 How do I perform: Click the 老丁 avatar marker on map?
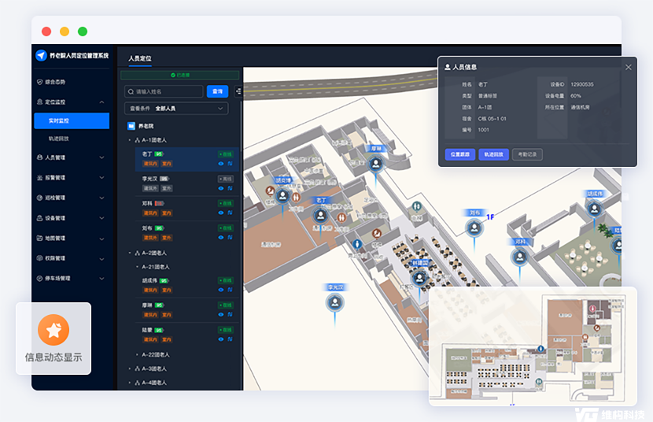coord(321,216)
